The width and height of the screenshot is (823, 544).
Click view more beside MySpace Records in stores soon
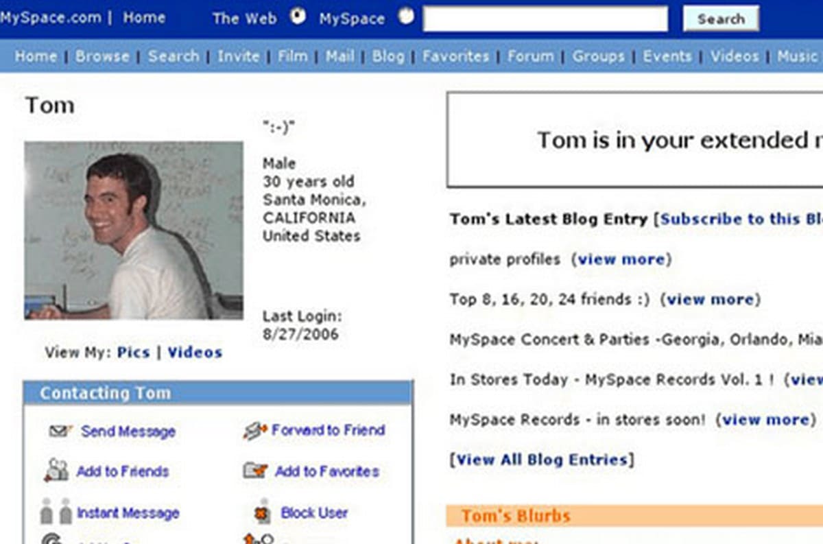click(x=766, y=419)
